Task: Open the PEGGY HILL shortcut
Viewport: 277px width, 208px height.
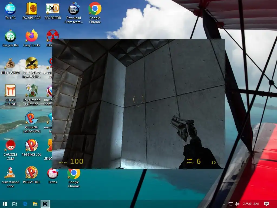Action: point(31,175)
